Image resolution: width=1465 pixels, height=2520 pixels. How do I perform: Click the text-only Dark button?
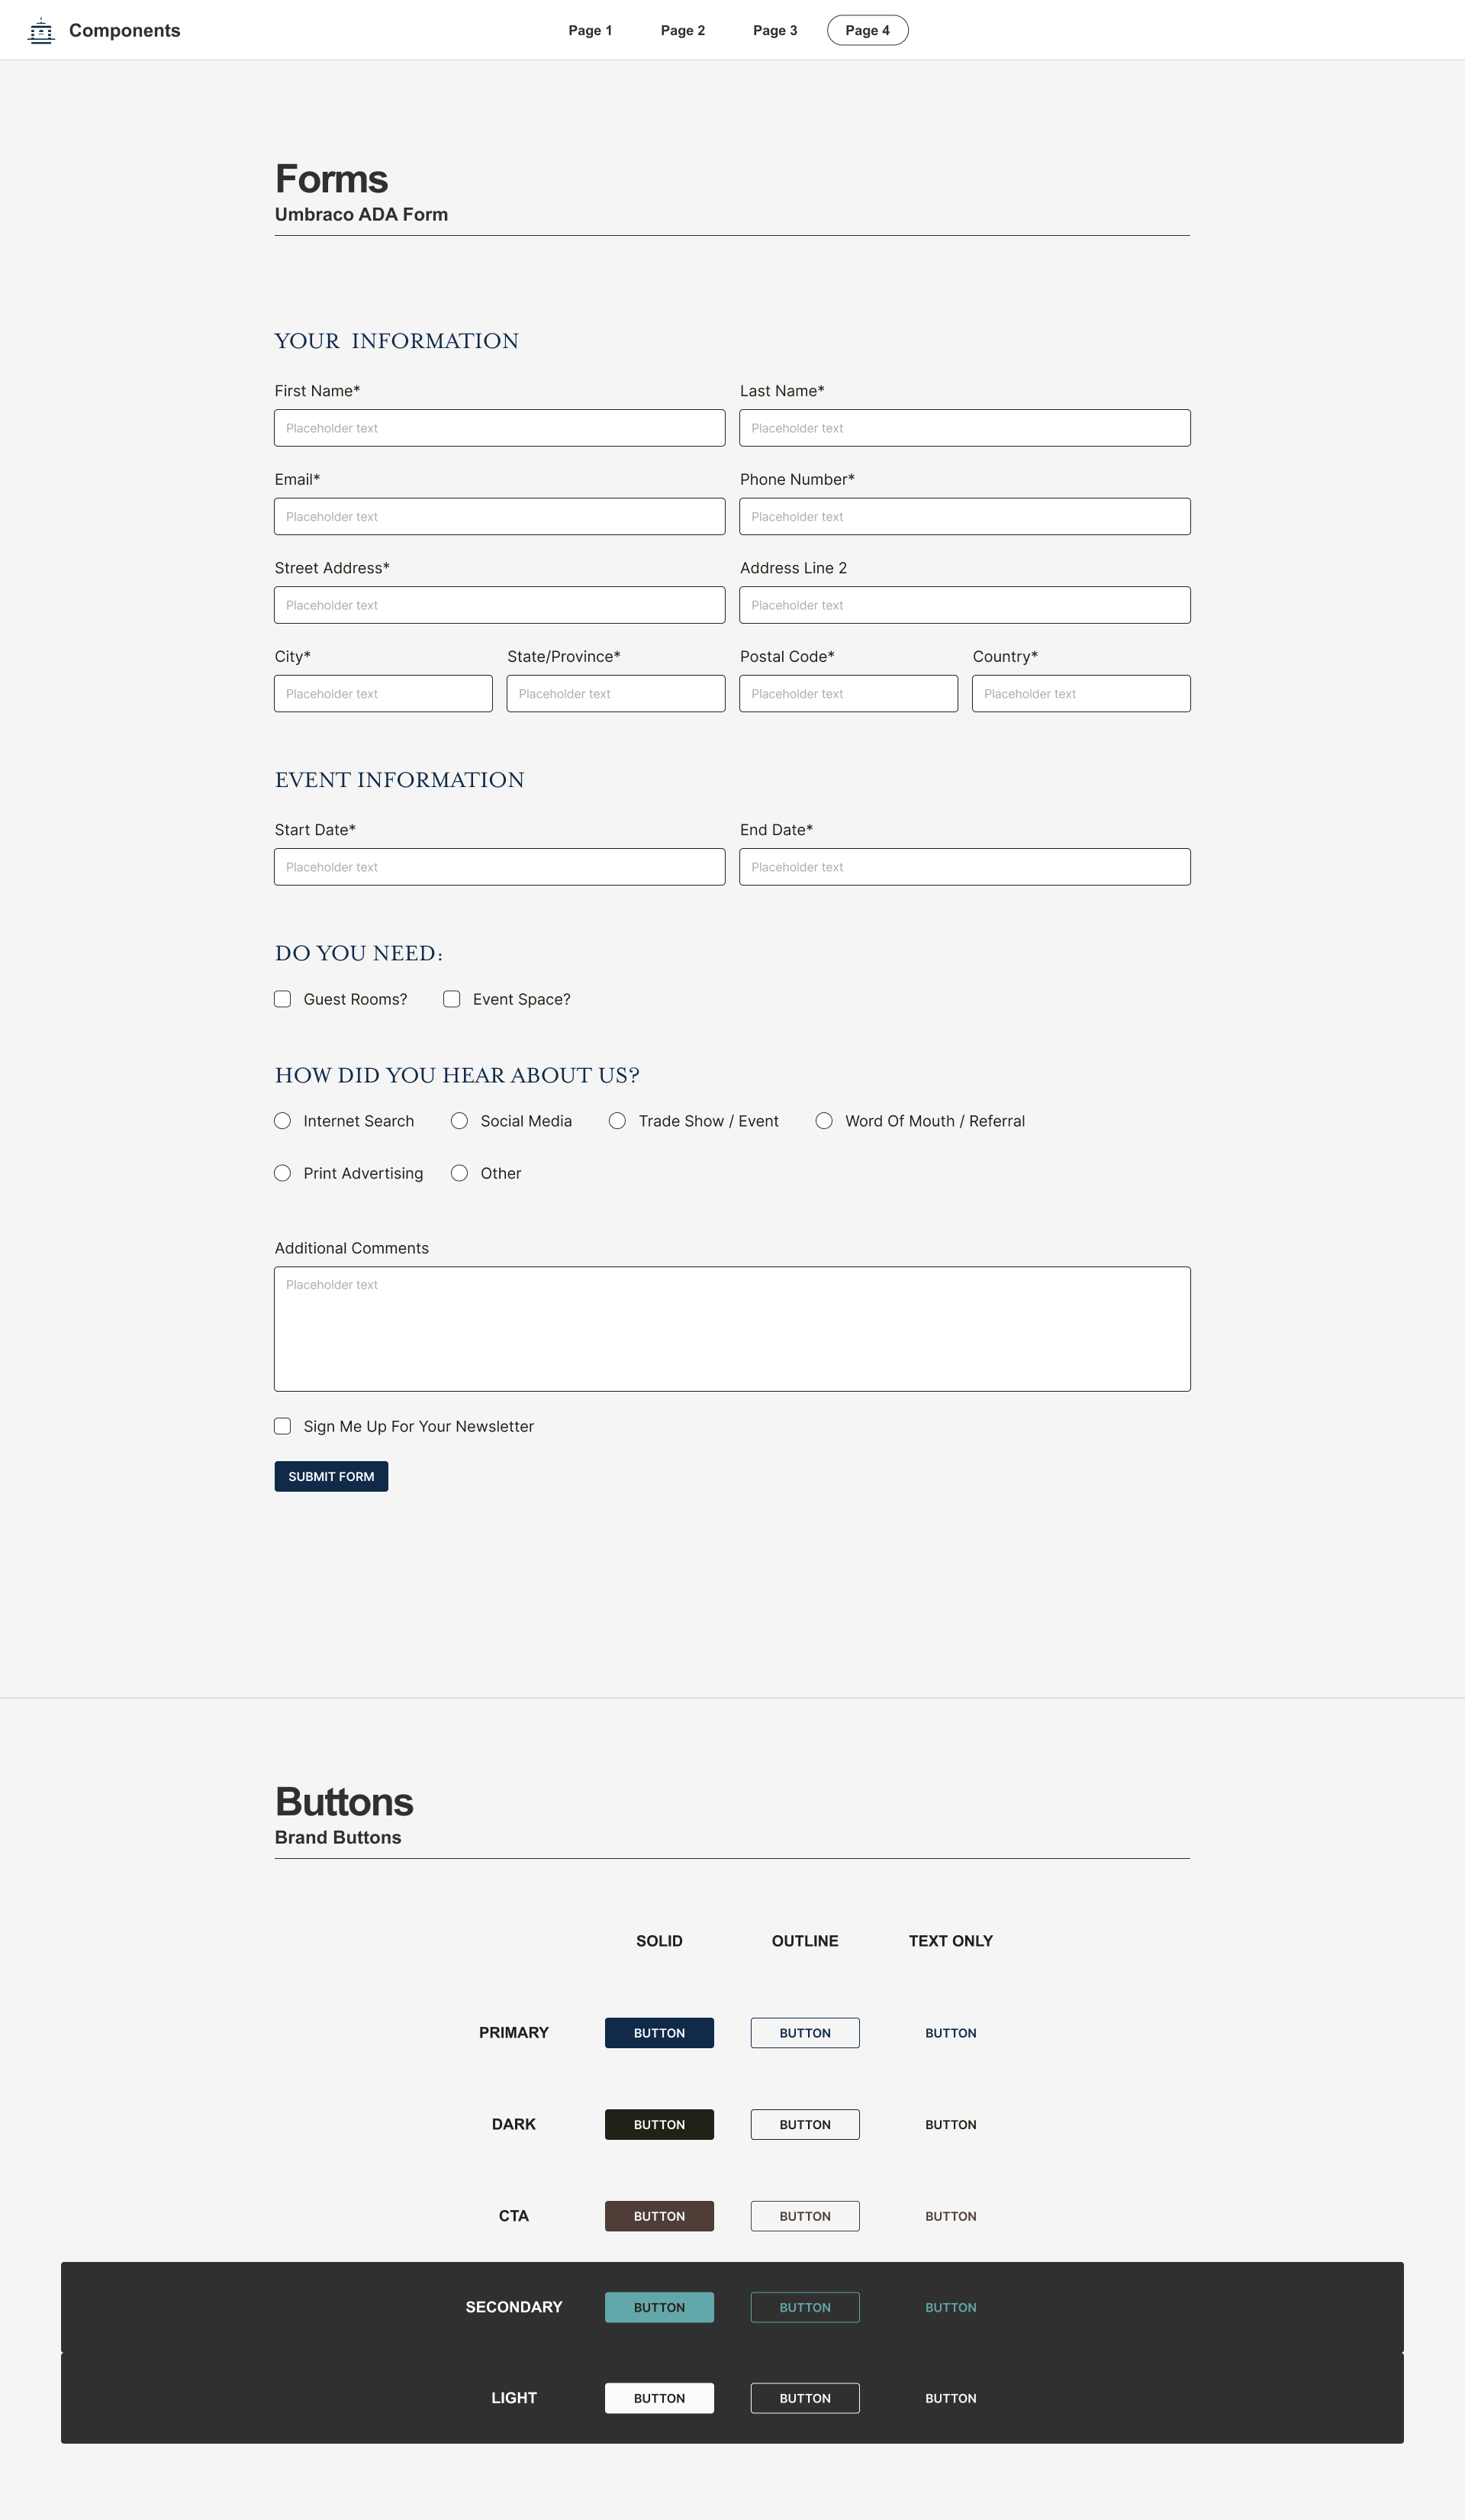tap(951, 2124)
